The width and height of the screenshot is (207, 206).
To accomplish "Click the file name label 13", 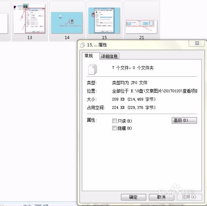I will click(x=30, y=38).
